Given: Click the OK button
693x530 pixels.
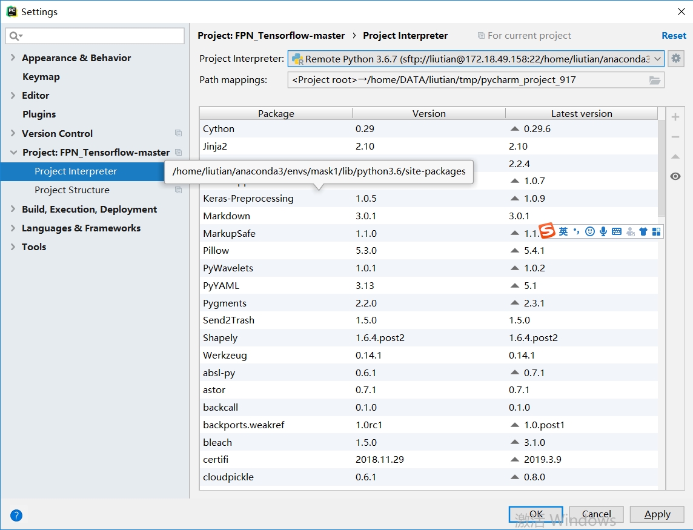Looking at the screenshot, I should coord(535,514).
